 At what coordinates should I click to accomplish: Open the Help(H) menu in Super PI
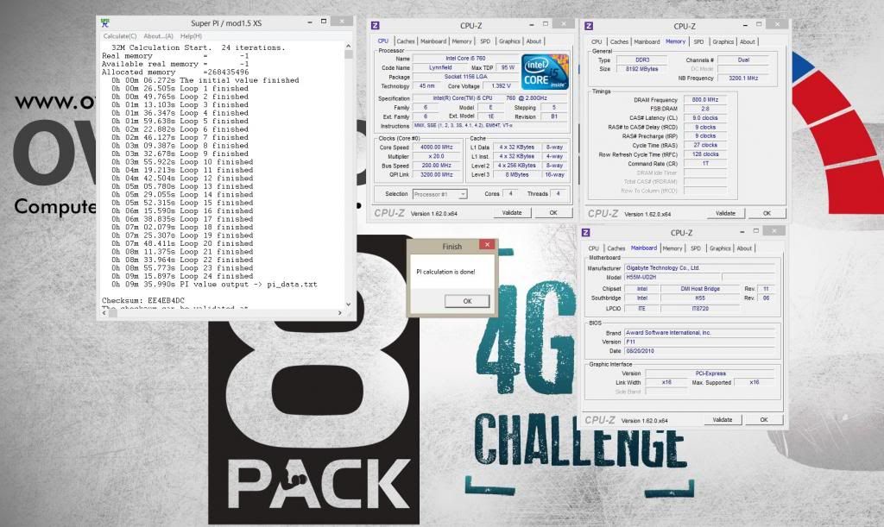pos(191,36)
